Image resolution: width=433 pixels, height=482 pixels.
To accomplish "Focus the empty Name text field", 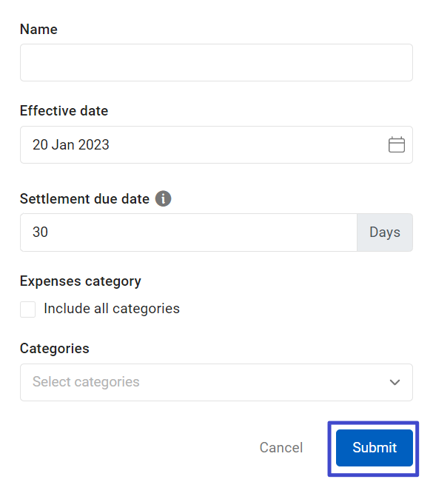I will (216, 62).
